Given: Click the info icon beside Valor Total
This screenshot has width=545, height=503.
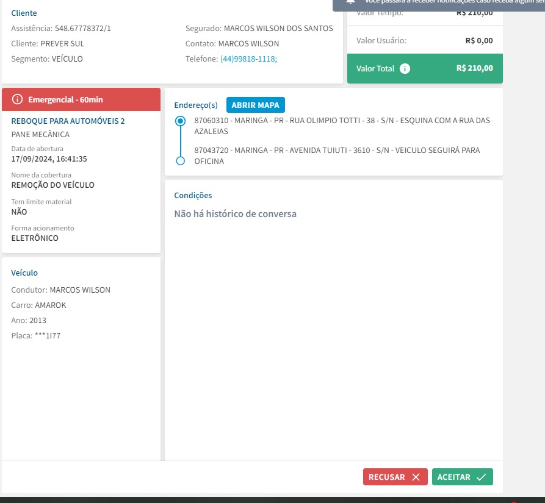Looking at the screenshot, I should pos(405,68).
